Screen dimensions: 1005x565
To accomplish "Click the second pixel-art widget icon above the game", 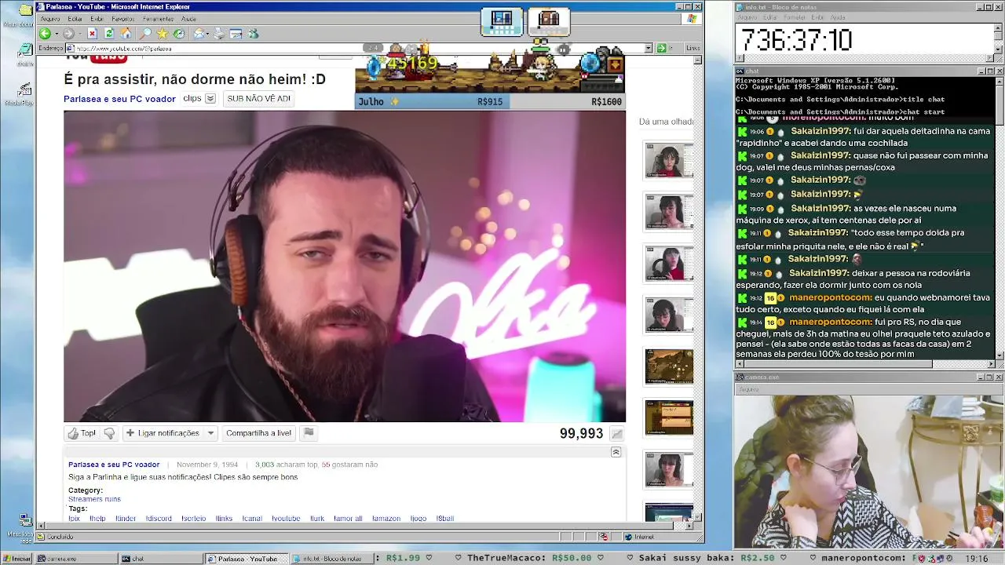I will click(549, 21).
